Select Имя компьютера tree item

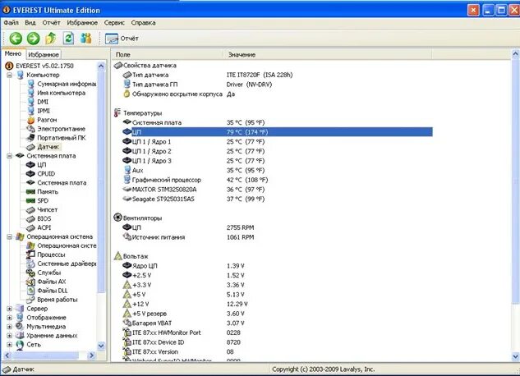click(61, 93)
